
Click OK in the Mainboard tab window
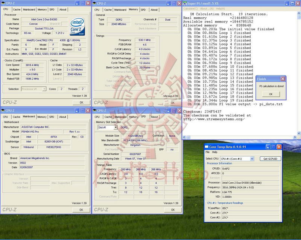coord(81,210)
